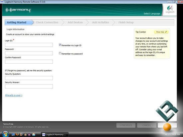Click the Harmony logo in the banner
183x137 pixels.
[18, 10]
